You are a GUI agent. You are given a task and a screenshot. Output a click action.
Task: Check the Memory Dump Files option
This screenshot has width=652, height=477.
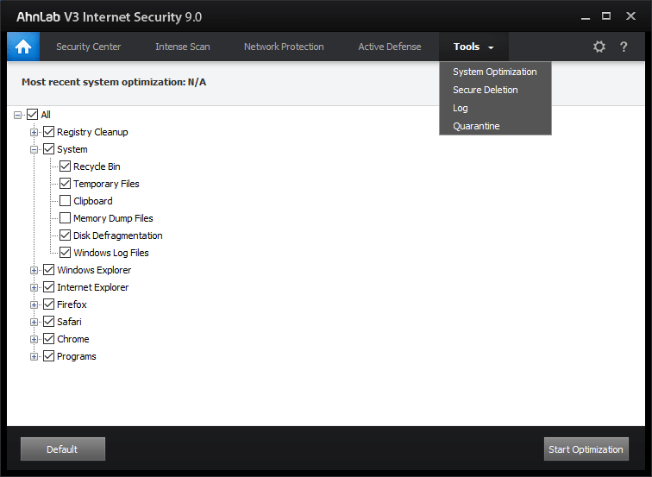(66, 218)
